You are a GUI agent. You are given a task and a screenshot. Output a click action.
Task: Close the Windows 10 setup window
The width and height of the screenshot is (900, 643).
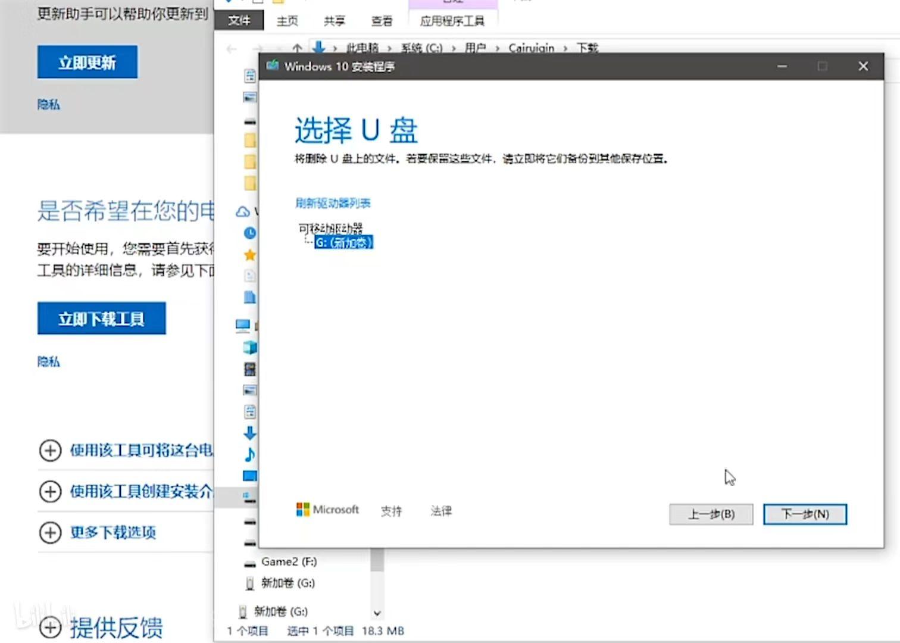(863, 66)
